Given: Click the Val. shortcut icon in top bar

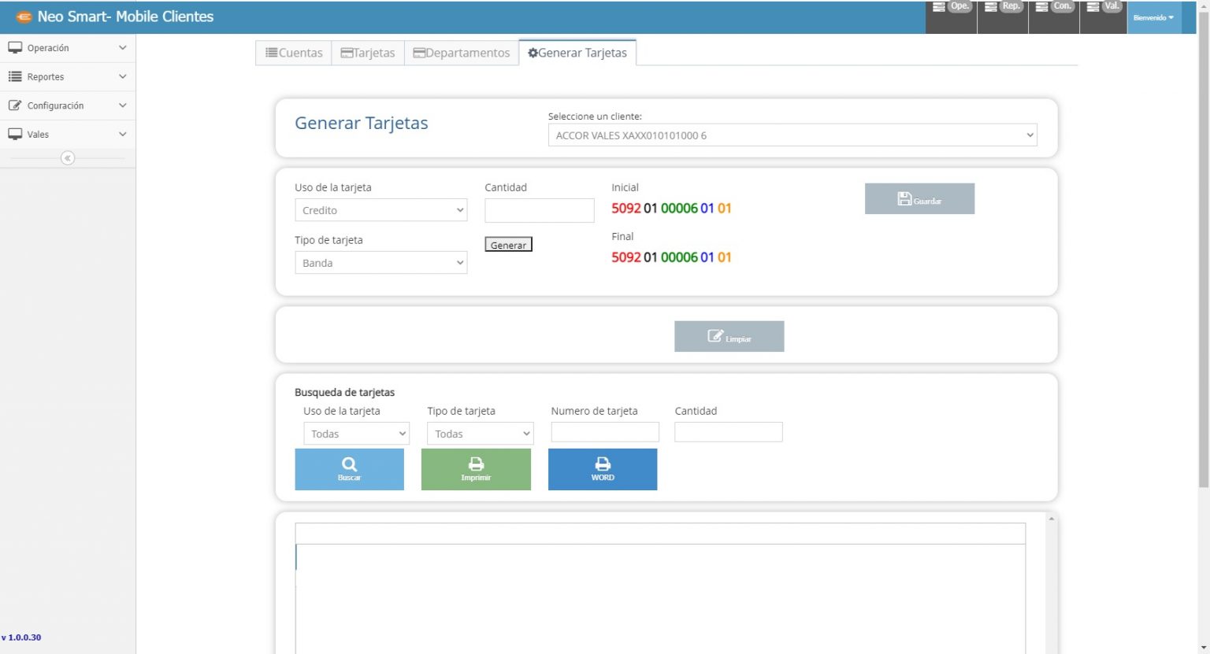Looking at the screenshot, I should tap(1104, 9).
